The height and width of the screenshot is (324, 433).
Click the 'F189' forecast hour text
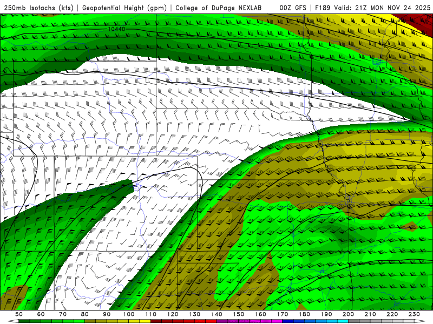(322, 8)
